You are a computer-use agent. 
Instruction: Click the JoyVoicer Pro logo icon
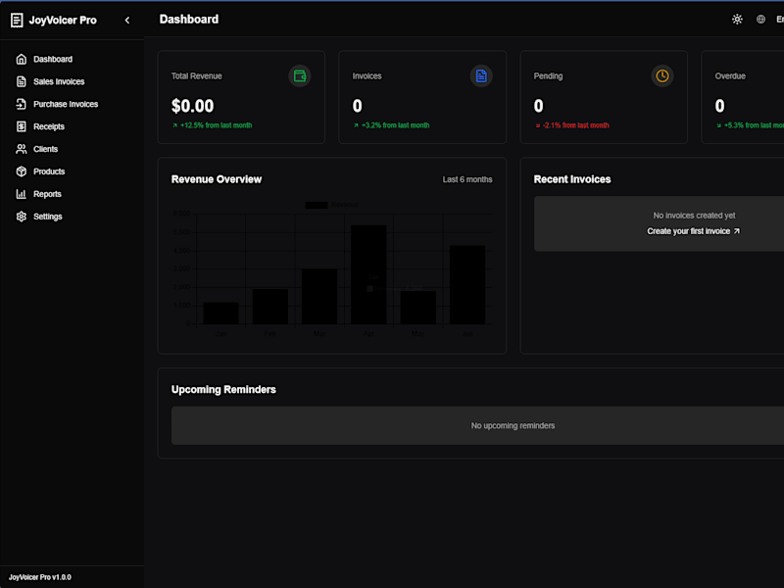(x=17, y=20)
